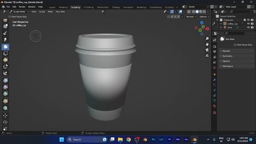Open the Material properties tab
256x144 pixels.
[214, 106]
